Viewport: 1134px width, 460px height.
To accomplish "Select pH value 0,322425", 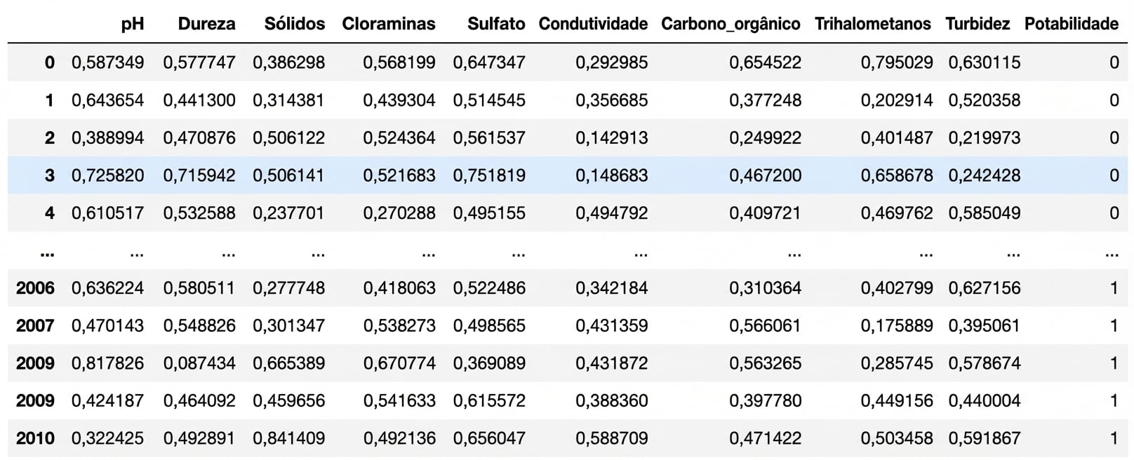I will tap(107, 438).
